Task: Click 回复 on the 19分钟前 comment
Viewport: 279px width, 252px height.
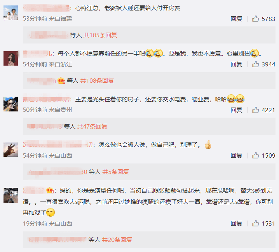Action: 236,223
